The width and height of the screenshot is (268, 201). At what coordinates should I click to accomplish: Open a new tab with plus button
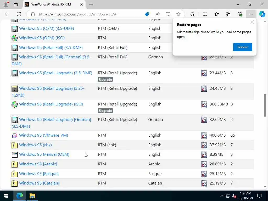(x=91, y=4)
